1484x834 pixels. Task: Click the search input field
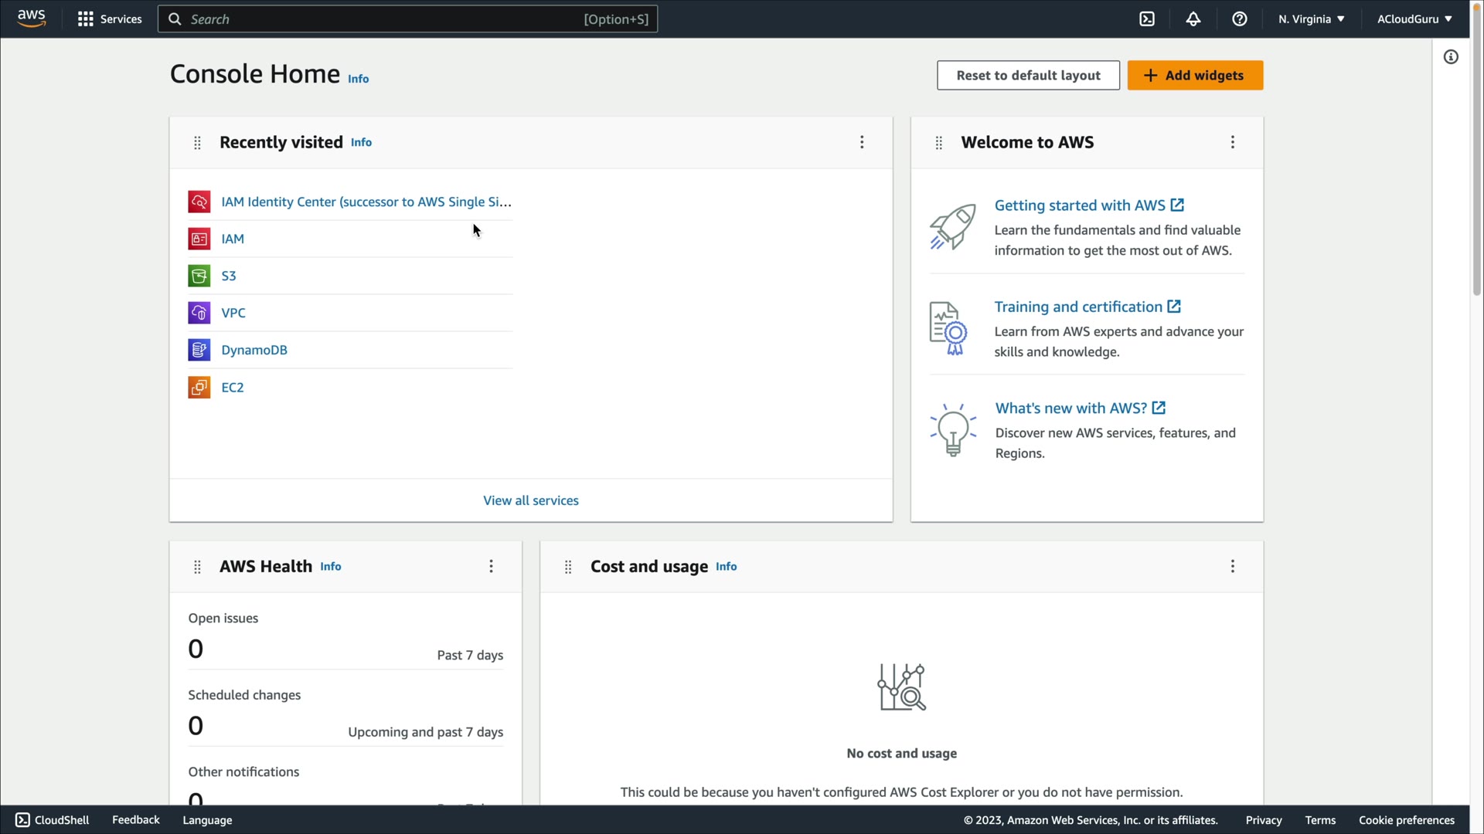[386, 19]
